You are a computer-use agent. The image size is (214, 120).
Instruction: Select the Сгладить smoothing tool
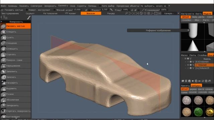16,32
